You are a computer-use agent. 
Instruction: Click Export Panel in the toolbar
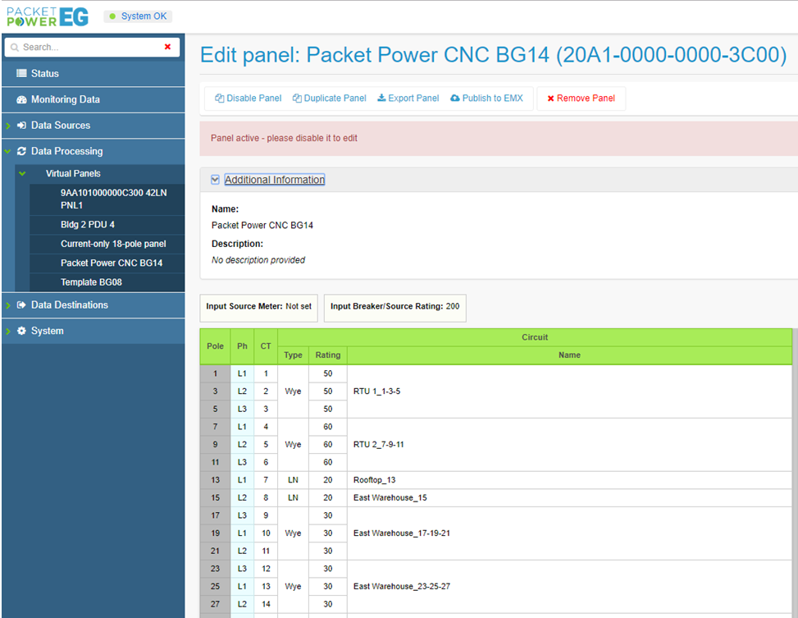tap(408, 98)
